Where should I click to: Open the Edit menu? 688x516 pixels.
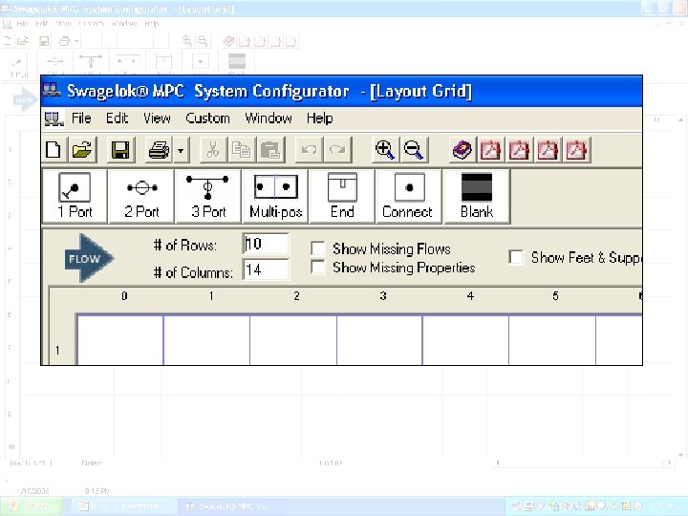(117, 118)
